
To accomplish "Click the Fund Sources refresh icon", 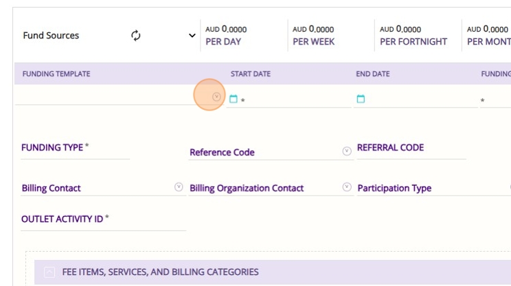I will 136,36.
